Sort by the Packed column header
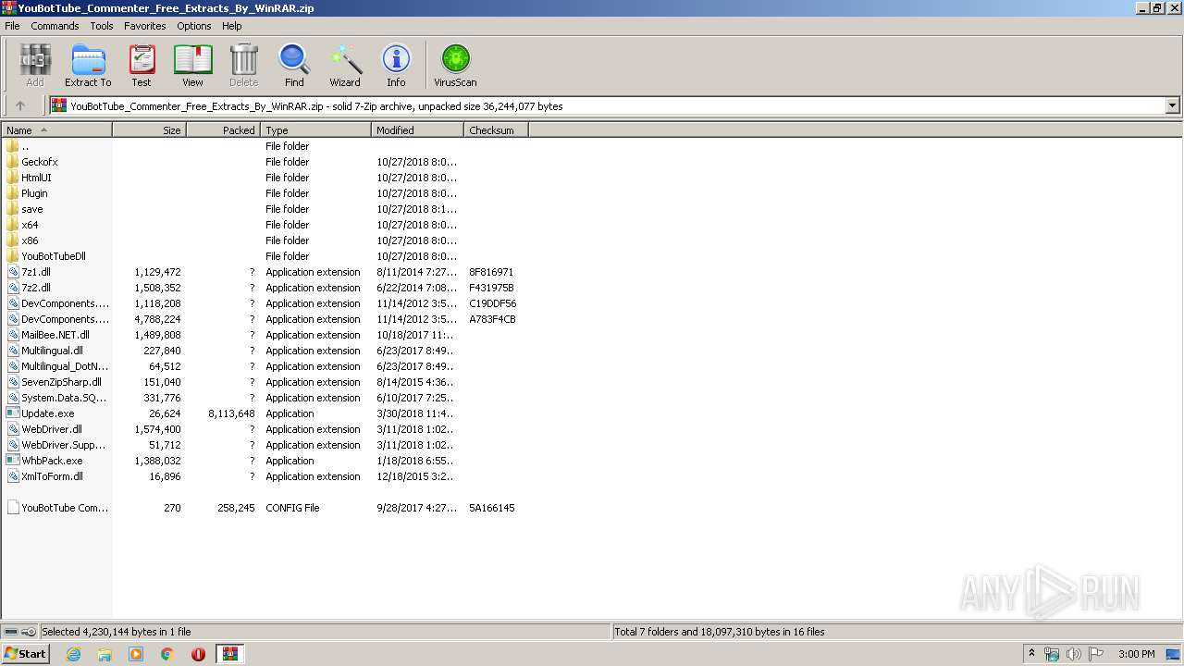The height and width of the screenshot is (666, 1184). (x=224, y=130)
